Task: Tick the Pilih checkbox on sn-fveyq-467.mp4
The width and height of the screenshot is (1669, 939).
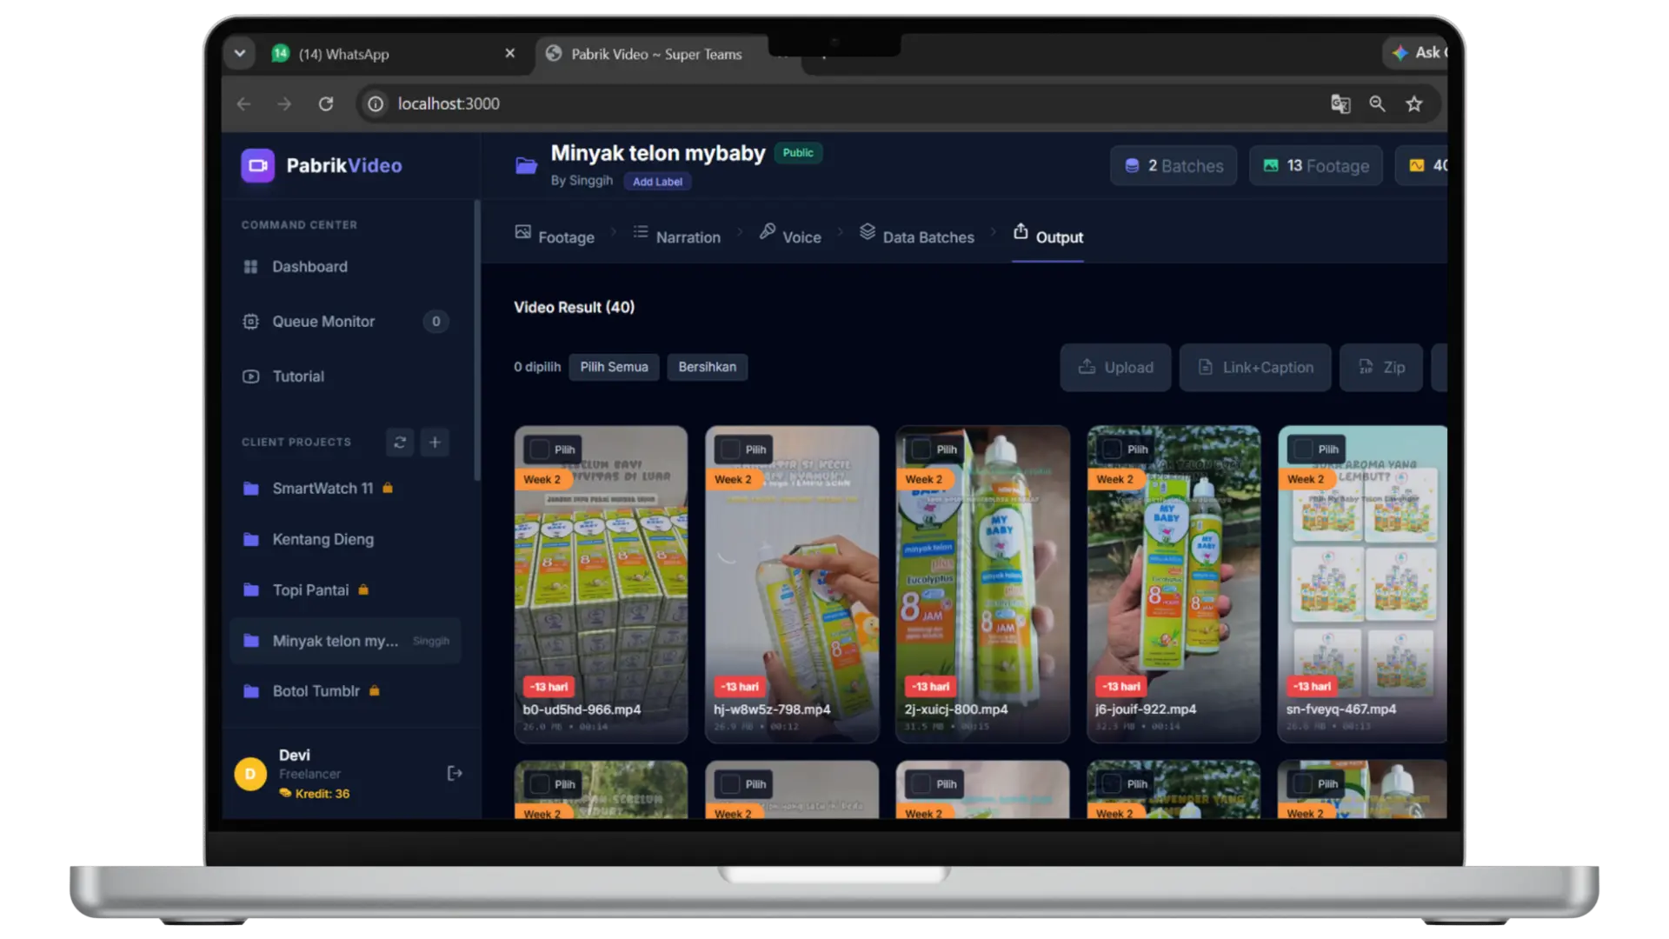Action: (1303, 450)
